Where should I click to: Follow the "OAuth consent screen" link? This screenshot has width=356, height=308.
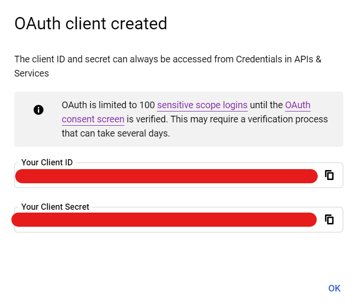[x=298, y=105]
